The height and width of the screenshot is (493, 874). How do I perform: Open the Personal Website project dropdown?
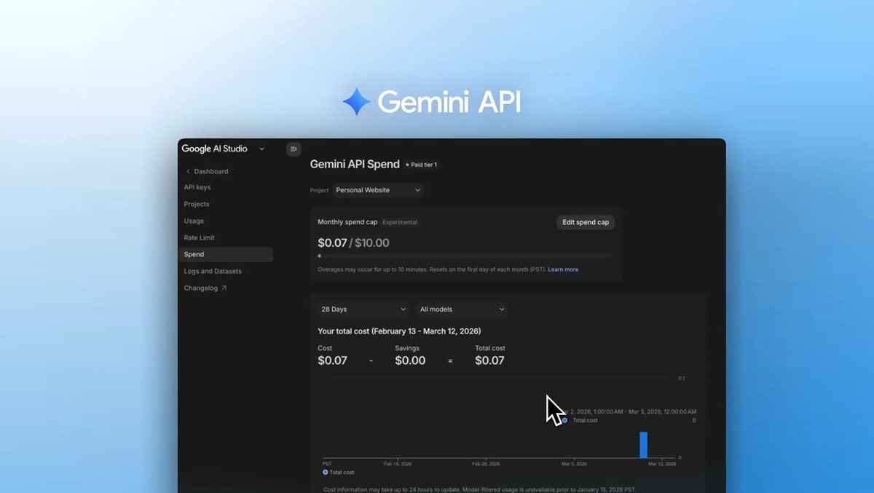click(x=378, y=190)
